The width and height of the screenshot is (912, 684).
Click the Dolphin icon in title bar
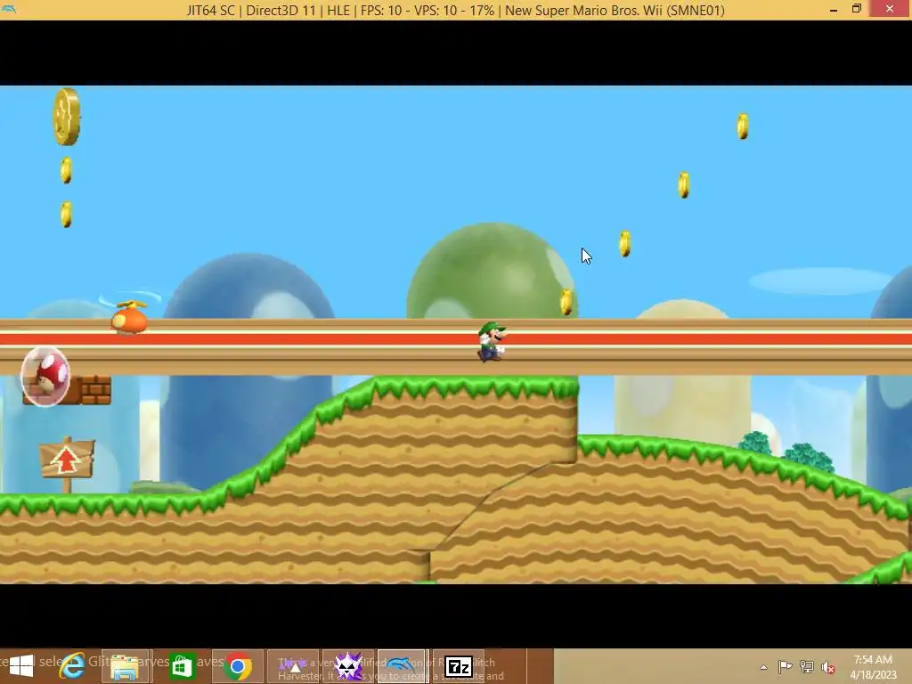(x=9, y=9)
